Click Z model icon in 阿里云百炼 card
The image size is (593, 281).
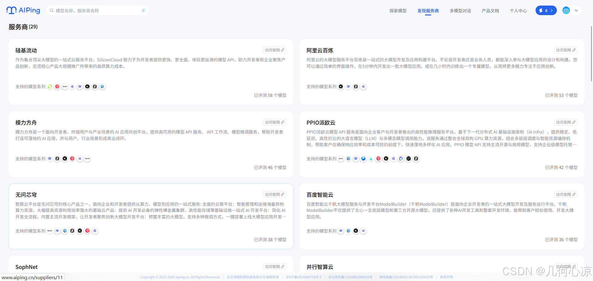(x=356, y=87)
